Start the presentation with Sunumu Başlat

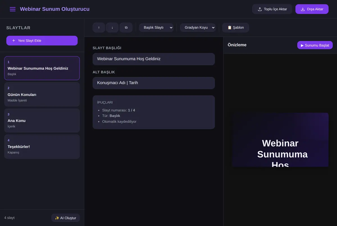[x=315, y=45]
